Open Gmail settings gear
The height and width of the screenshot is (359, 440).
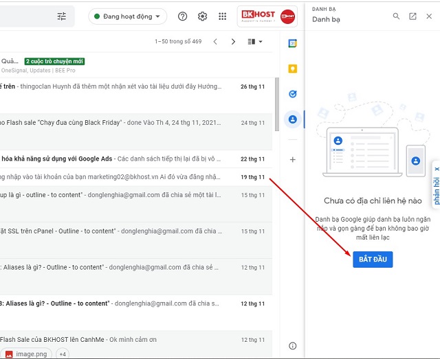202,16
